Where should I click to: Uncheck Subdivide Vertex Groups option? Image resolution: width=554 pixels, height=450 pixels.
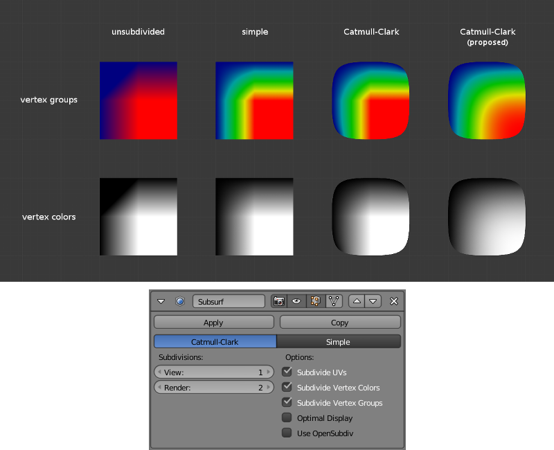click(x=287, y=402)
